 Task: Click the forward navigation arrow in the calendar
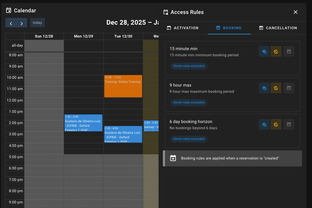point(21,24)
